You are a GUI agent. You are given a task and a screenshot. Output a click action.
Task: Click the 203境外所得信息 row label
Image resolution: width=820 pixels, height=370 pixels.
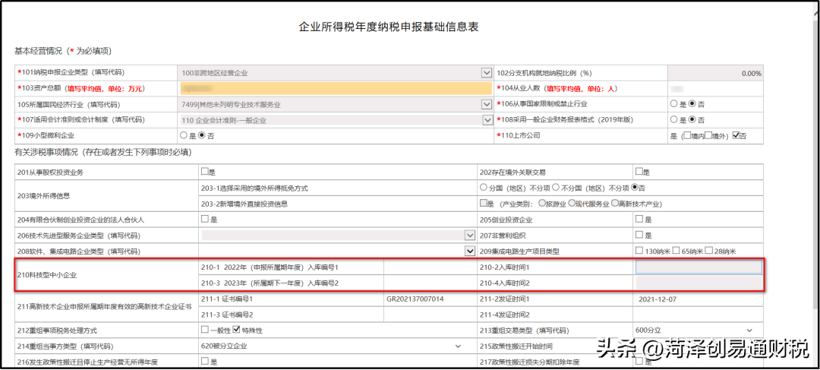43,196
